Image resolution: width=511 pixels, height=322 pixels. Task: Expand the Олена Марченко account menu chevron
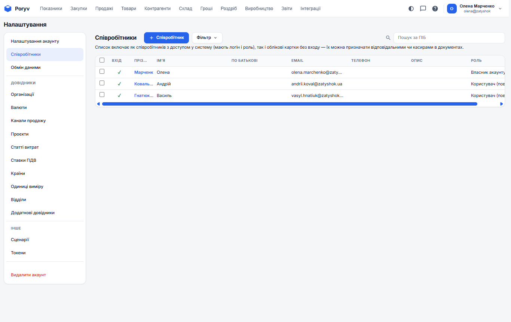tap(500, 9)
